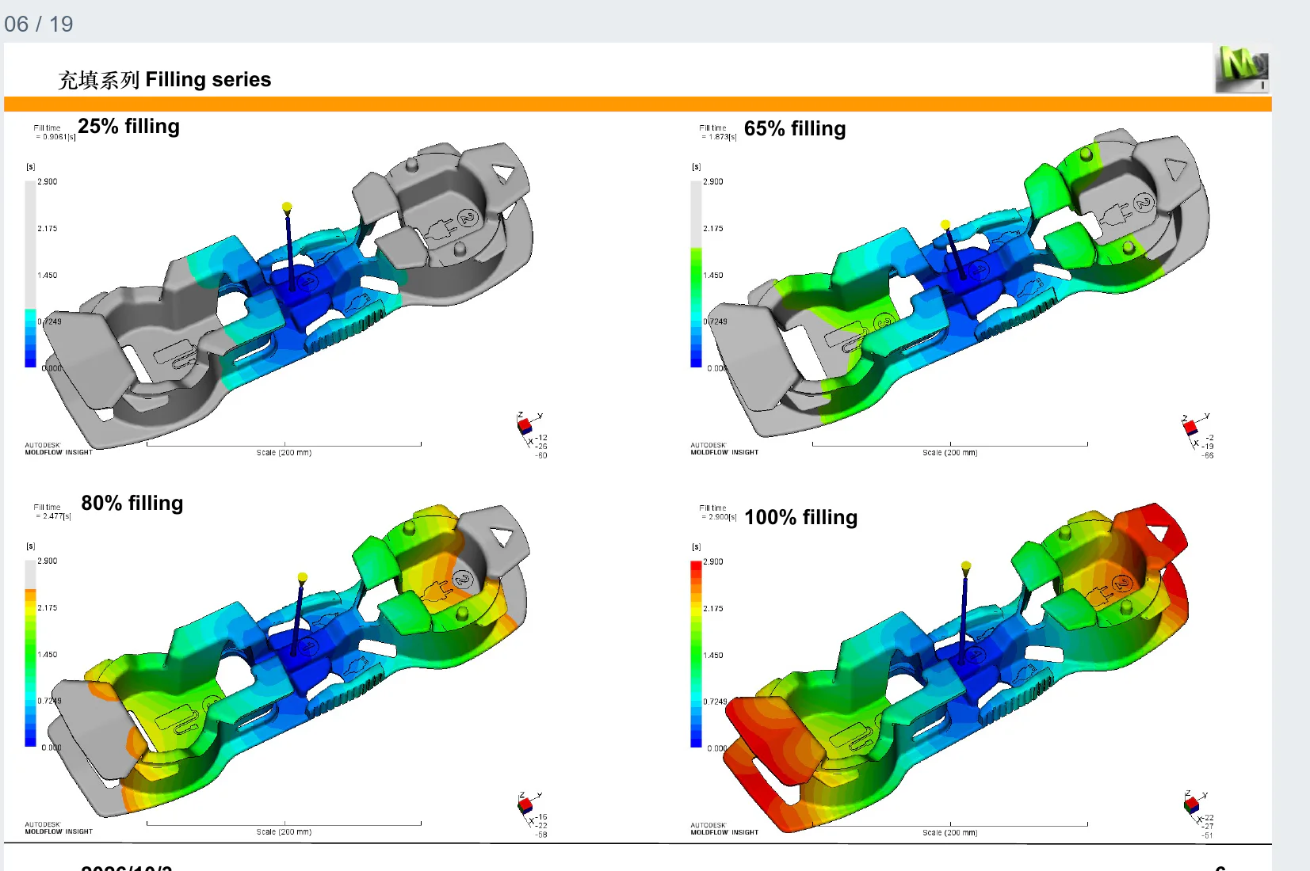
Task: Click the fill time 0.9061[s] readout
Action: (x=54, y=132)
